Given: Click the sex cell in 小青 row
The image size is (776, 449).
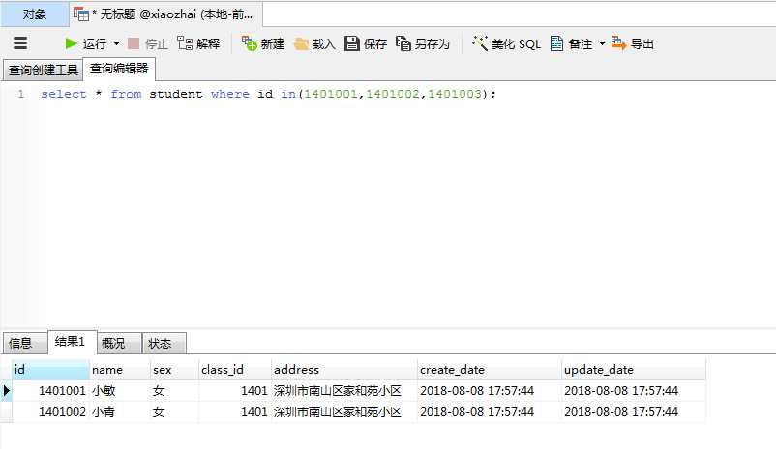Looking at the screenshot, I should click(x=174, y=412).
